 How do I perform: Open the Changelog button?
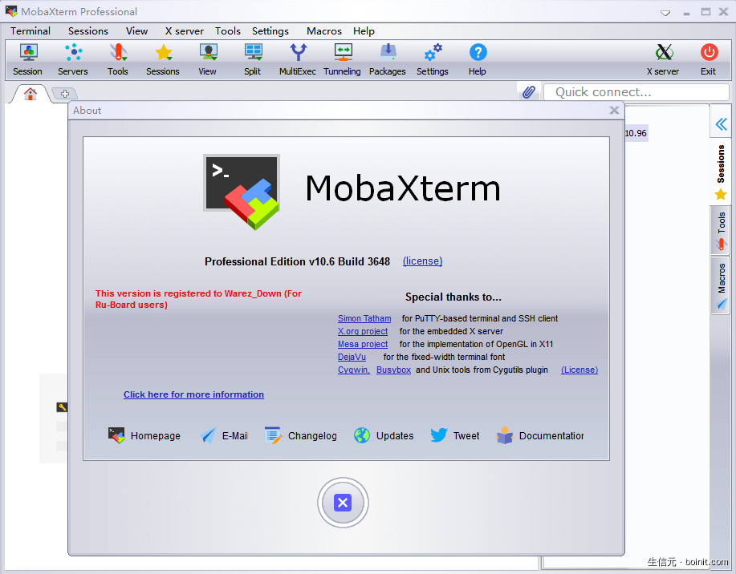pyautogui.click(x=301, y=435)
